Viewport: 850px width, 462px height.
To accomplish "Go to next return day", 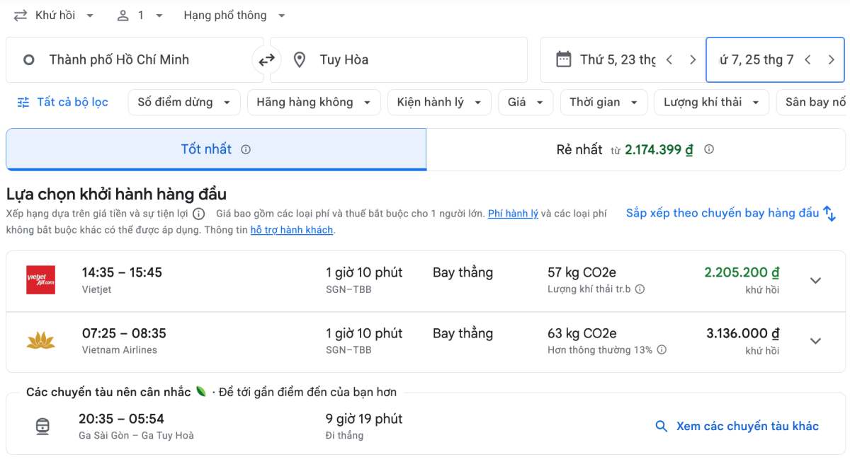I will click(x=832, y=59).
